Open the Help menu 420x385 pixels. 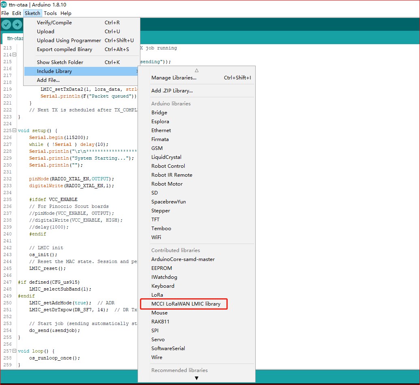(66, 13)
